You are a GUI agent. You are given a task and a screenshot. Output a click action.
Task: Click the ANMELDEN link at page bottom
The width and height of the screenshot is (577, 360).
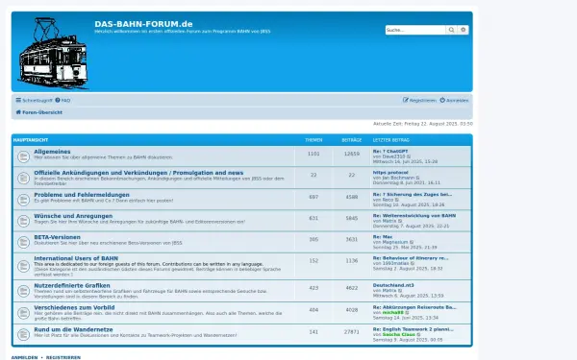click(x=24, y=357)
